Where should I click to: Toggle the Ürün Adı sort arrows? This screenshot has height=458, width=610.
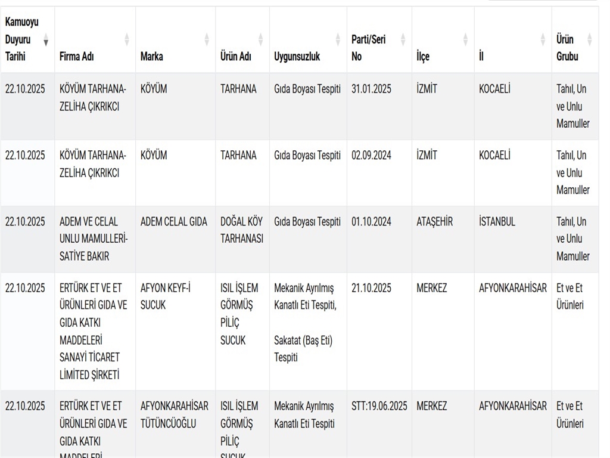[260, 40]
